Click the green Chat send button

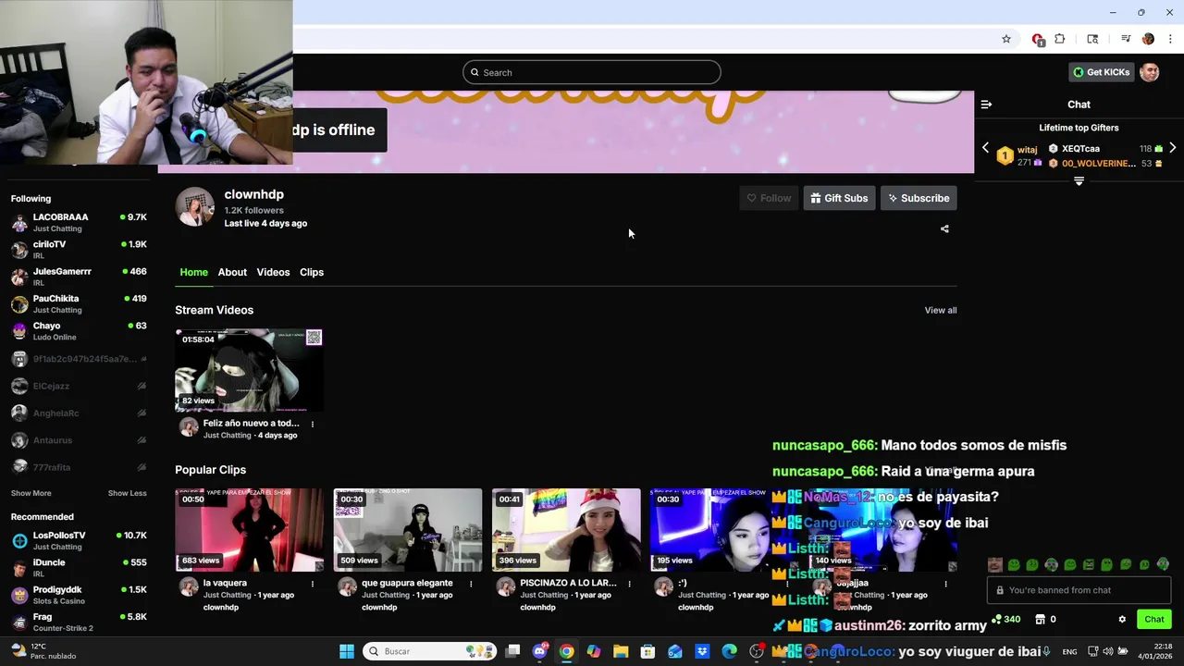point(1154,620)
